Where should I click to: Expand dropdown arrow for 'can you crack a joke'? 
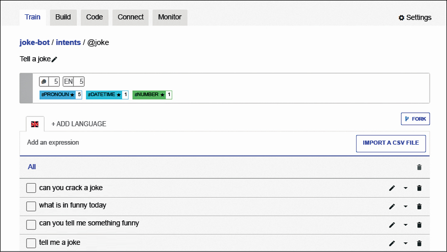pyautogui.click(x=406, y=188)
